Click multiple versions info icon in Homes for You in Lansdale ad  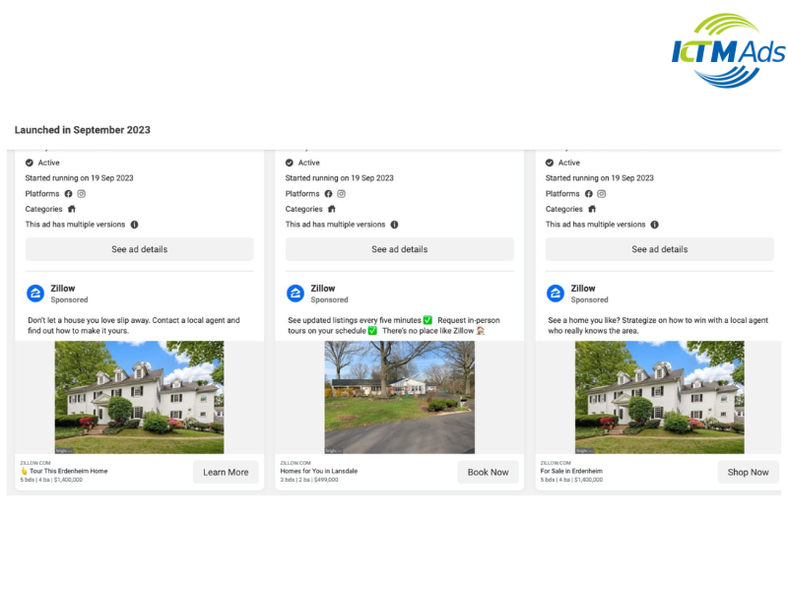click(395, 225)
